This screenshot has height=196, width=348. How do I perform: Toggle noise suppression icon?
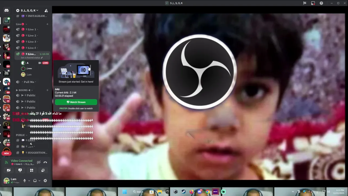39,162
